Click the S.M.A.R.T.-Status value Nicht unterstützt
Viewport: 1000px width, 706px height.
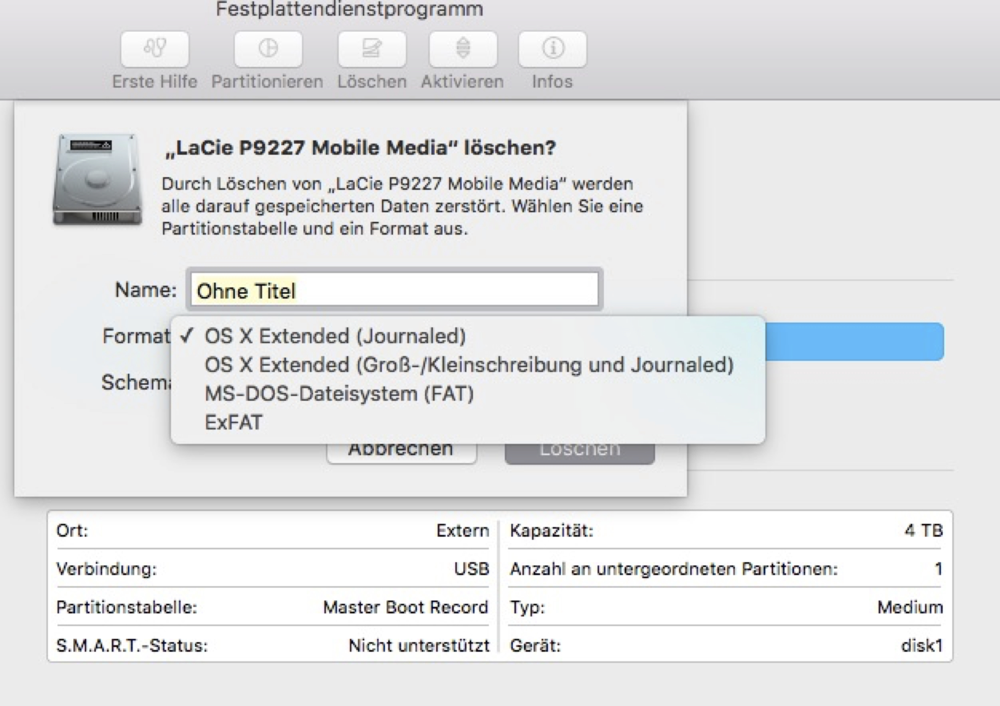pyautogui.click(x=419, y=645)
